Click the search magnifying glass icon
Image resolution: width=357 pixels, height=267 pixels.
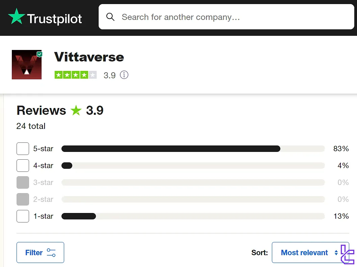point(110,17)
